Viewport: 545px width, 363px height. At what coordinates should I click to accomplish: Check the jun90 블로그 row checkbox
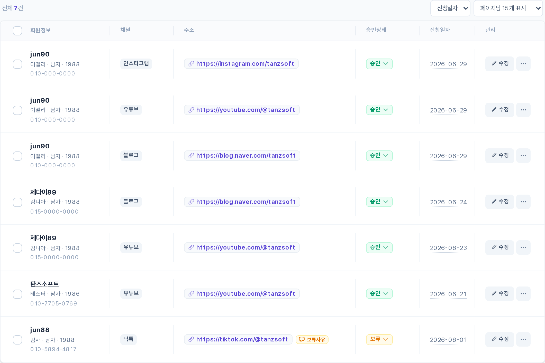[17, 156]
